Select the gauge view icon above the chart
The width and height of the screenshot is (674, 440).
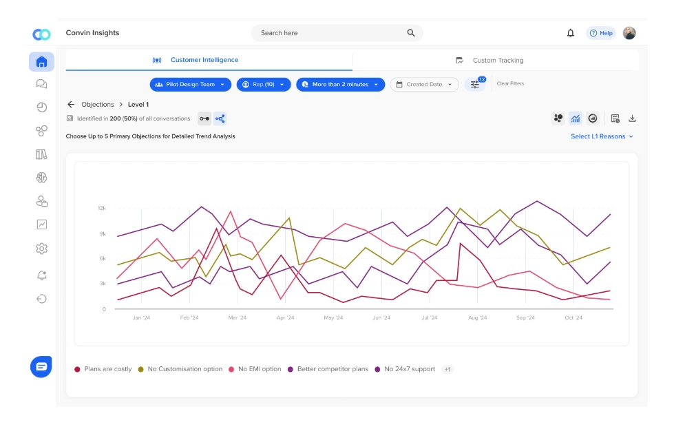tap(593, 118)
